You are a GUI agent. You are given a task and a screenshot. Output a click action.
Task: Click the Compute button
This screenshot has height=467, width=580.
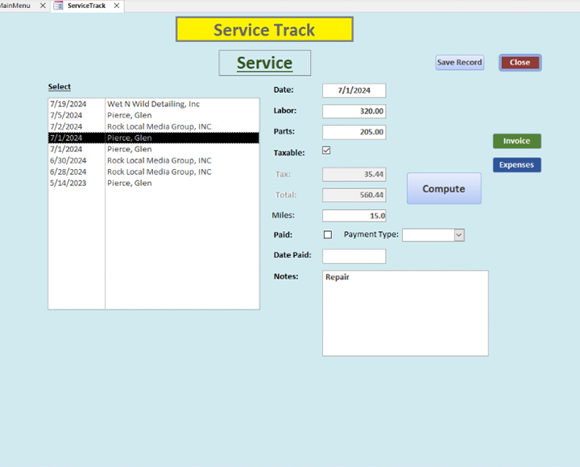click(x=444, y=188)
